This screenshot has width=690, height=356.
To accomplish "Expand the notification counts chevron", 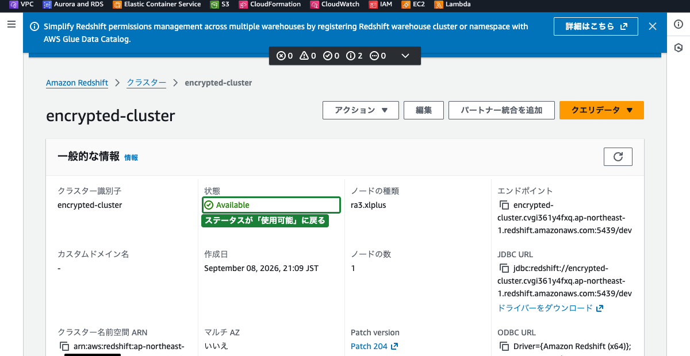I will click(x=405, y=56).
